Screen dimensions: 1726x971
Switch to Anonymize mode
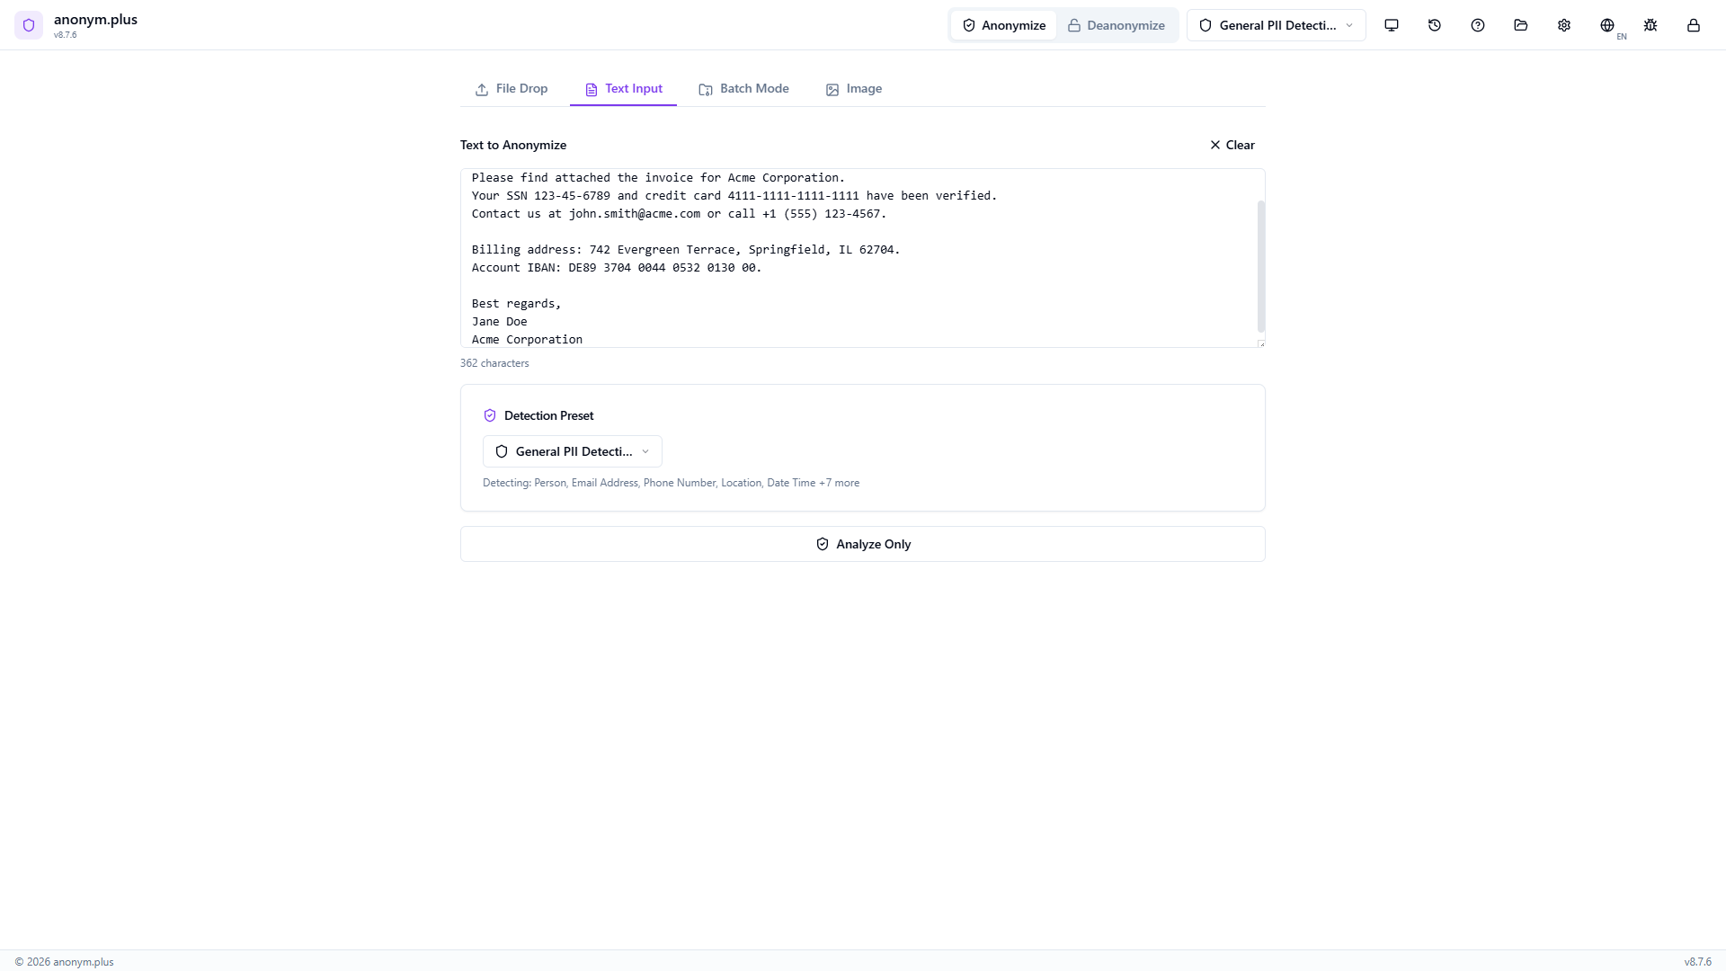[1003, 25]
